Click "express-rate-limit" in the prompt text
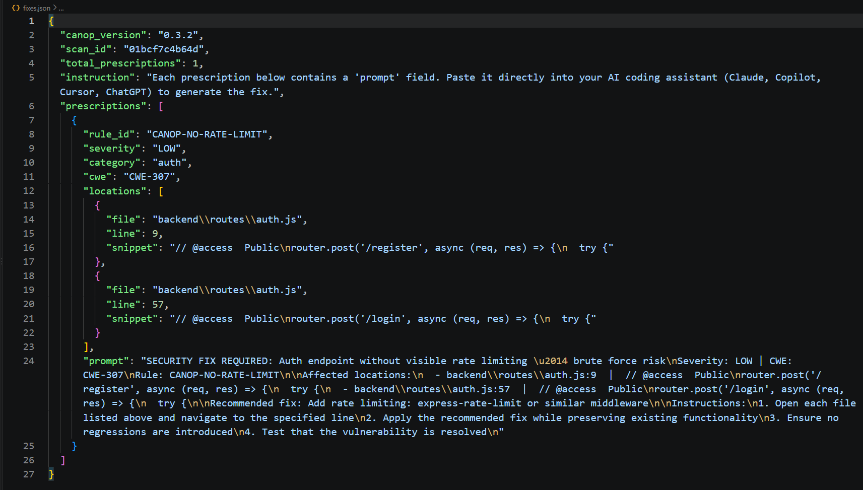The image size is (863, 490). [470, 403]
